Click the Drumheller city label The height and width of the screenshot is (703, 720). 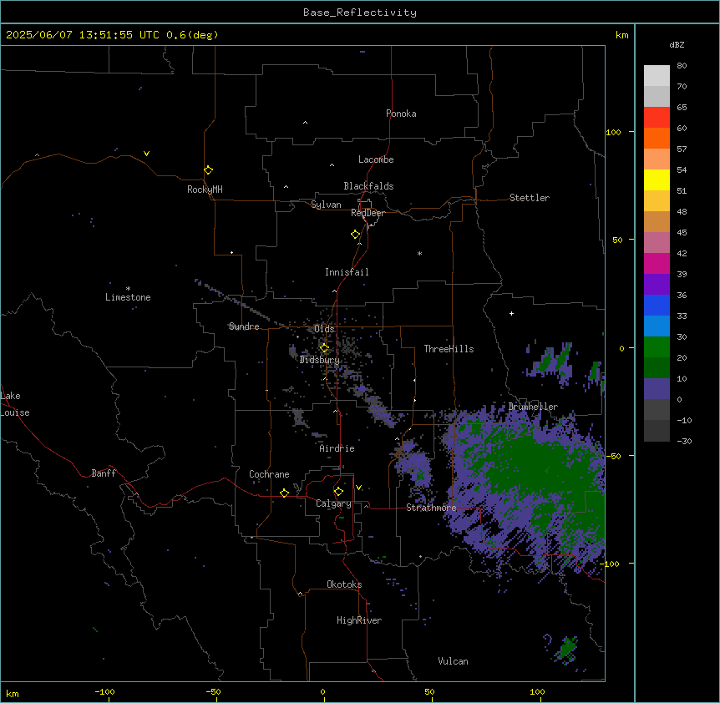pos(533,407)
